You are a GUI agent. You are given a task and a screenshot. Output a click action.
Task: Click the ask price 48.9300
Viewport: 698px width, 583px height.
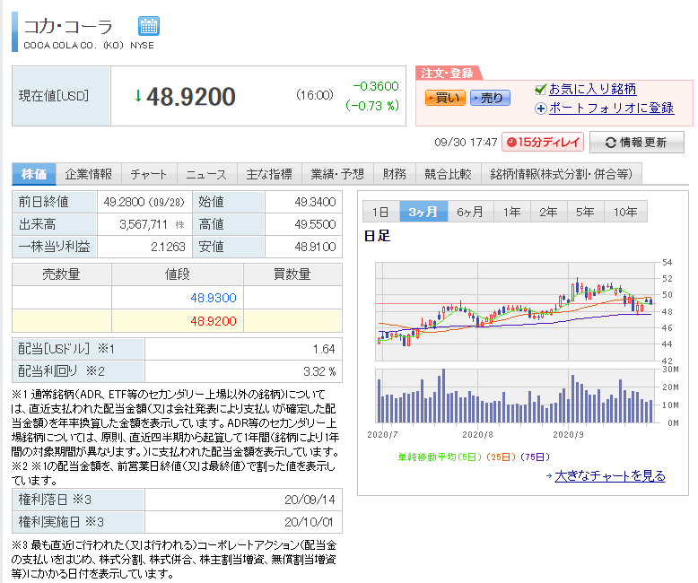coord(214,298)
